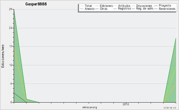Click the chart title Gaspar8888
Image resolution: width=179 pixels, height=110 pixels.
click(x=36, y=4)
